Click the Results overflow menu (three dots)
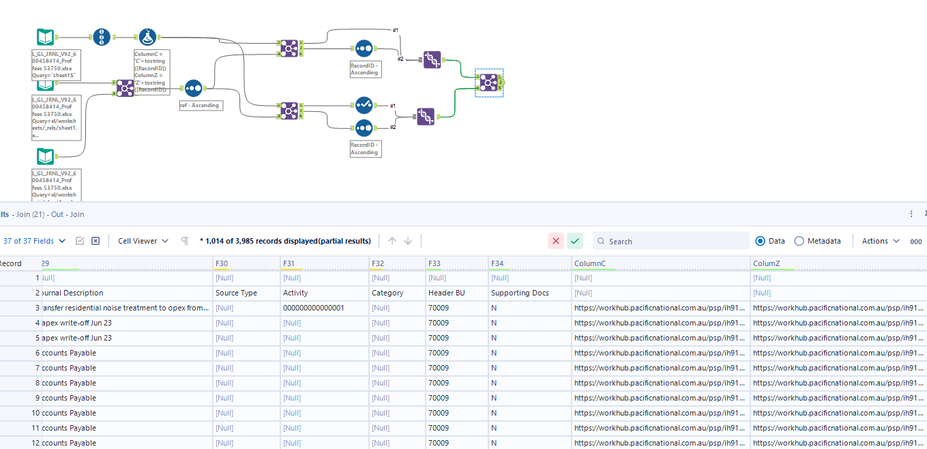This screenshot has height=449, width=927. 912,214
